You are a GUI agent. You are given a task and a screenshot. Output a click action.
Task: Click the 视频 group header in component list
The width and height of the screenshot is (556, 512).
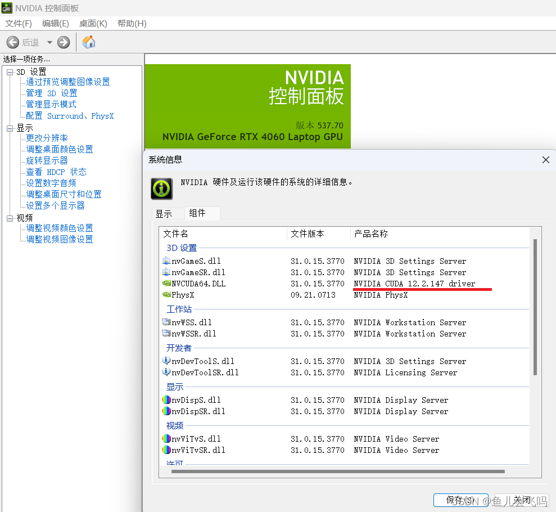[x=175, y=425]
